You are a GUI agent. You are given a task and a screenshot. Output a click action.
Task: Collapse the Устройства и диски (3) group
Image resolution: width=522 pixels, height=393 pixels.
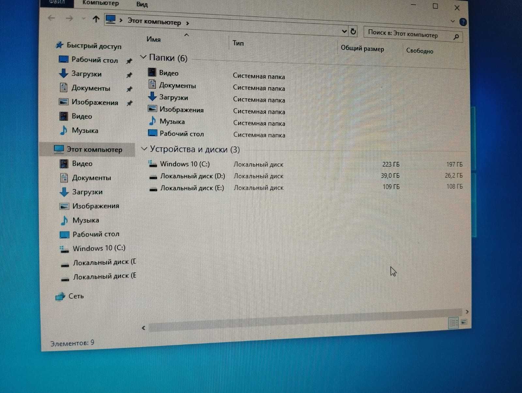144,149
